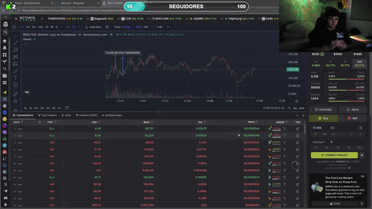Image resolution: width=372 pixels, height=209 pixels.
Task: Select the Transactions tab
Action: (23, 115)
